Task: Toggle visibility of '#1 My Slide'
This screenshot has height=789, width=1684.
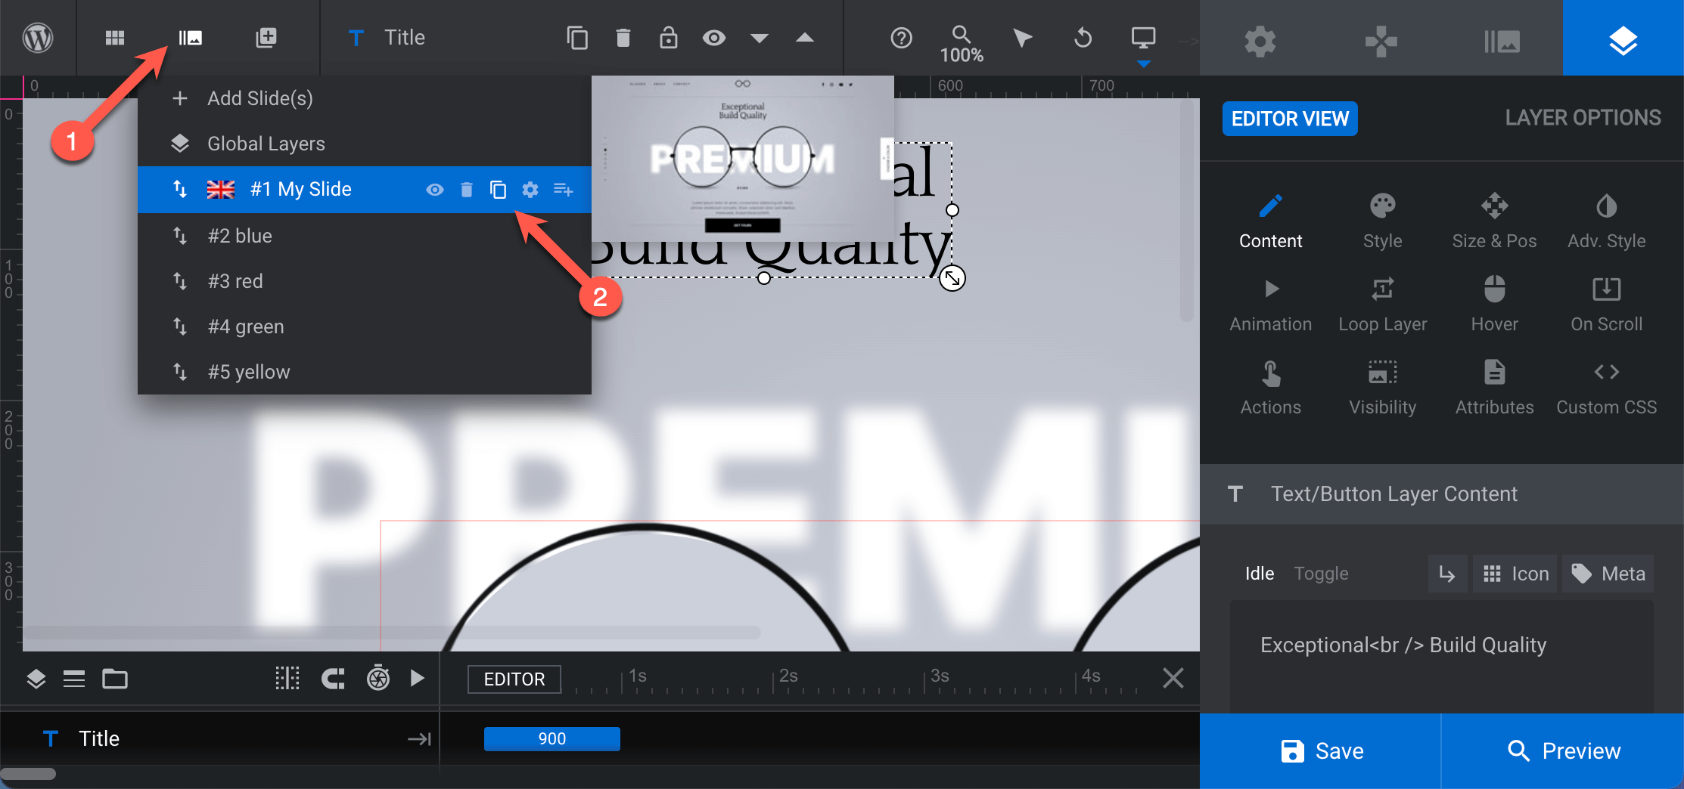Action: coord(434,190)
